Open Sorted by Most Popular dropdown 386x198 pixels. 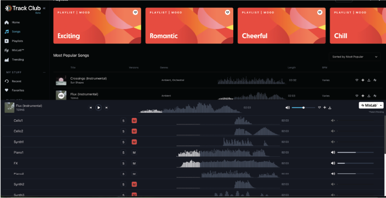[x=355, y=57]
